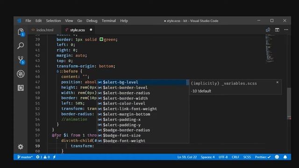Open the Search view icon
The width and height of the screenshot is (299, 168).
[x=21, y=46]
